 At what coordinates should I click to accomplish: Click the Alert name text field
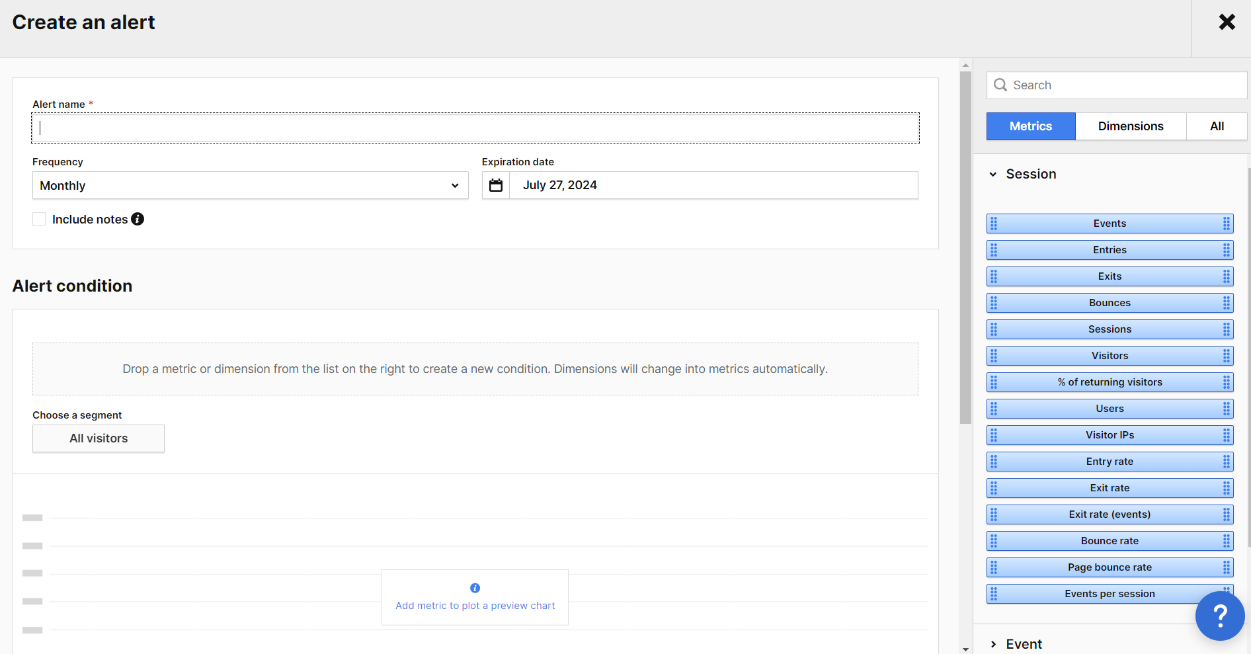click(x=475, y=128)
